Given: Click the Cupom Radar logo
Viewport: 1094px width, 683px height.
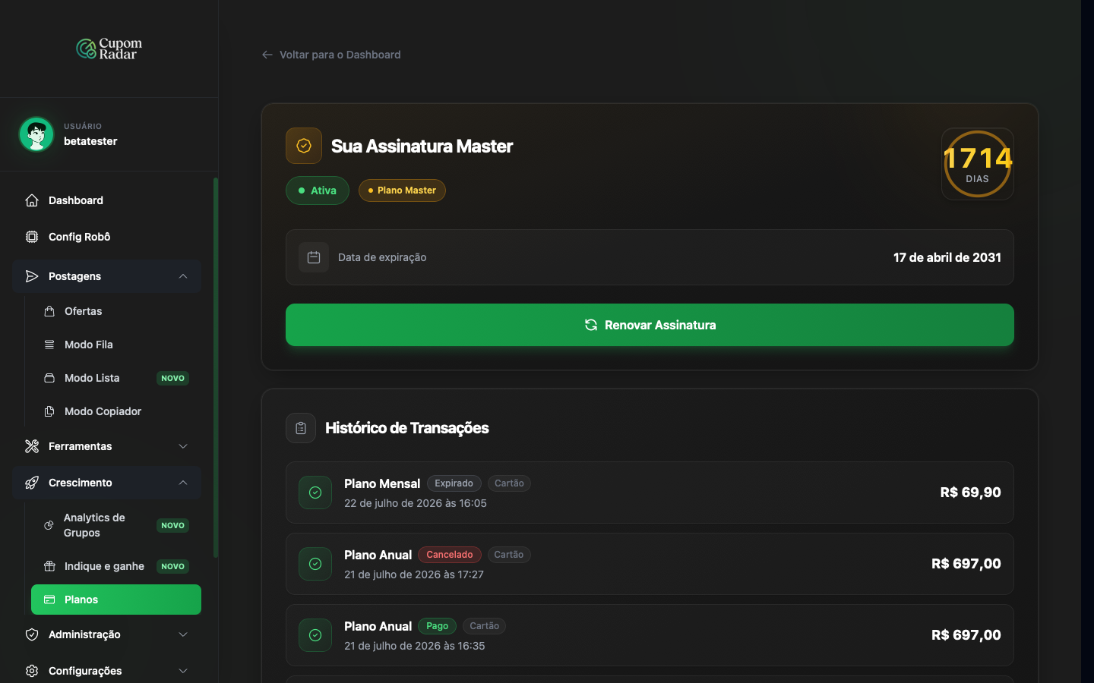Looking at the screenshot, I should [x=109, y=49].
